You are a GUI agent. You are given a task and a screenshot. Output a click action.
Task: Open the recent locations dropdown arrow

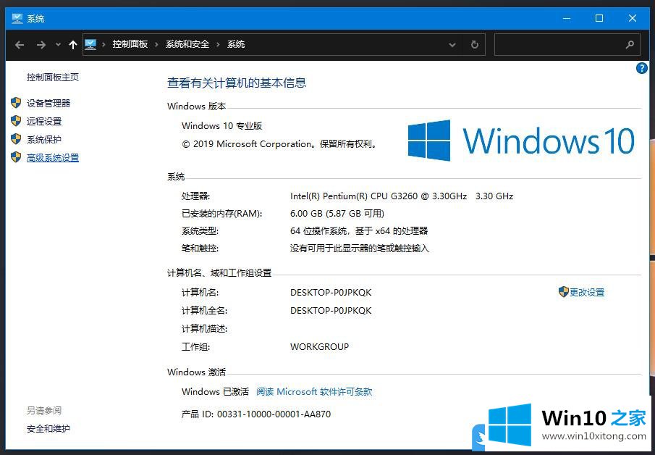click(x=58, y=45)
